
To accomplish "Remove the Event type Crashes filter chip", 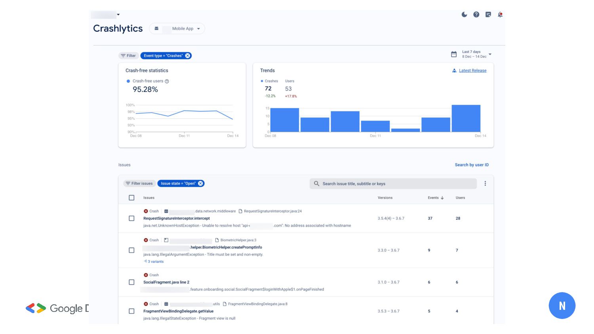I will [188, 56].
